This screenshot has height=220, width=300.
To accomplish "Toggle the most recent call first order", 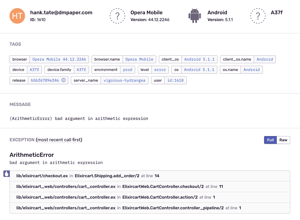I will [59, 140].
